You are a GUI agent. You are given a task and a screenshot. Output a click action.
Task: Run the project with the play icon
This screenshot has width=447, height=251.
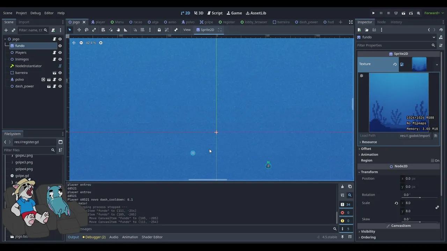pyautogui.click(x=373, y=13)
